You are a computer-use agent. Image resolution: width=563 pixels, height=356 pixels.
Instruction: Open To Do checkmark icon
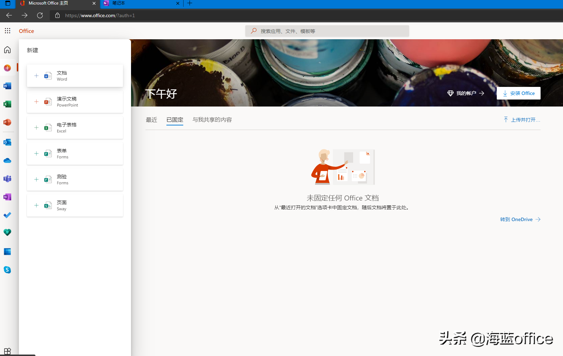7,215
